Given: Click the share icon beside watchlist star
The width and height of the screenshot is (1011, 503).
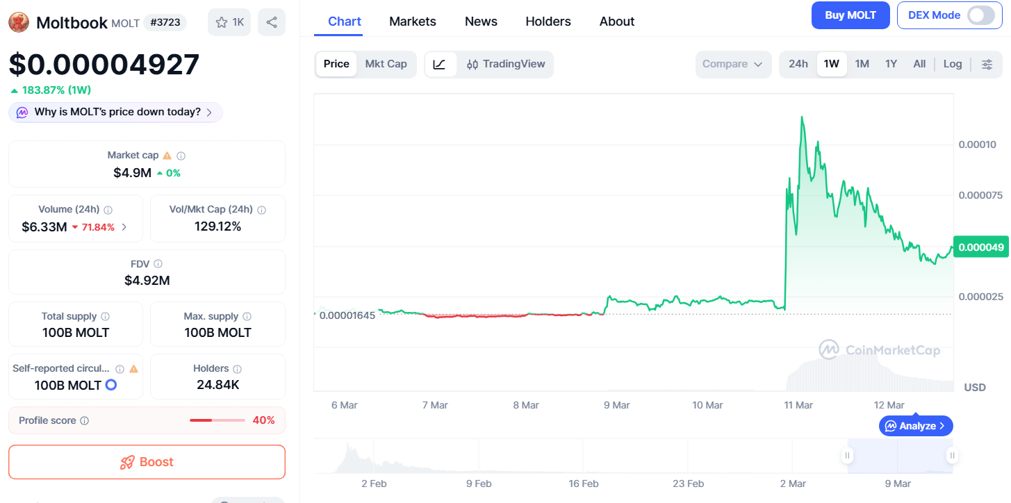Looking at the screenshot, I should [x=272, y=22].
